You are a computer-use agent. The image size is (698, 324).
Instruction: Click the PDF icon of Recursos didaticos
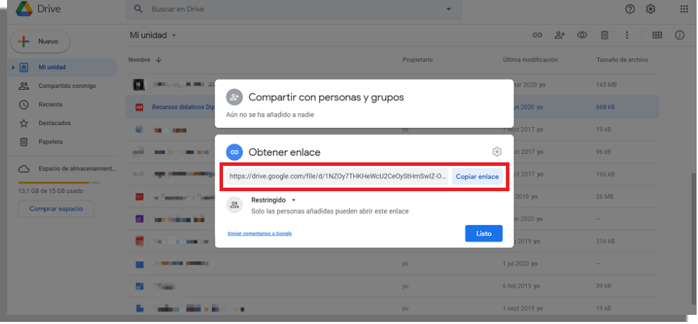tap(139, 107)
